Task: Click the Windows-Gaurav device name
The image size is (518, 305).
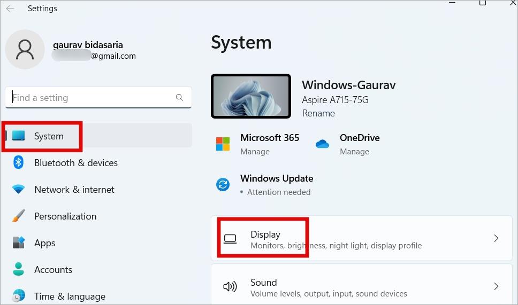Action: coord(348,85)
